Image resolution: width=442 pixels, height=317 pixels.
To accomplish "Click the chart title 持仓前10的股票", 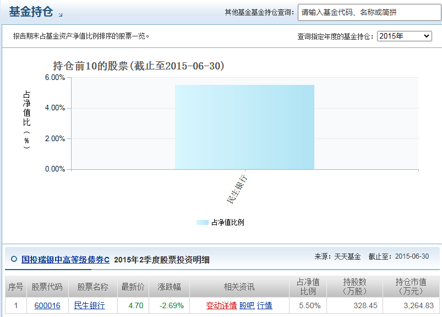I will [138, 66].
